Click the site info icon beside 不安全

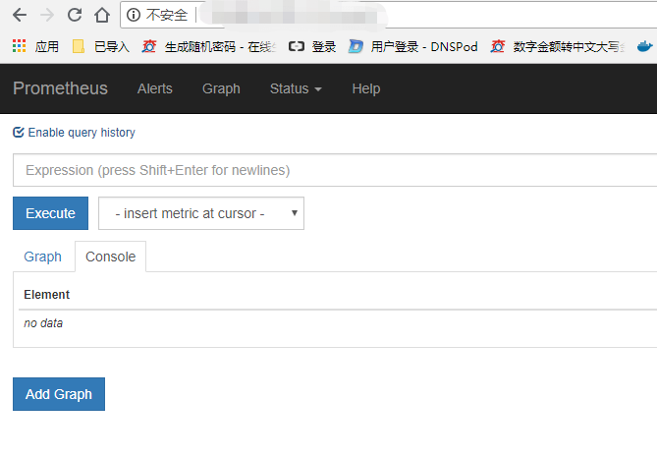[x=134, y=15]
